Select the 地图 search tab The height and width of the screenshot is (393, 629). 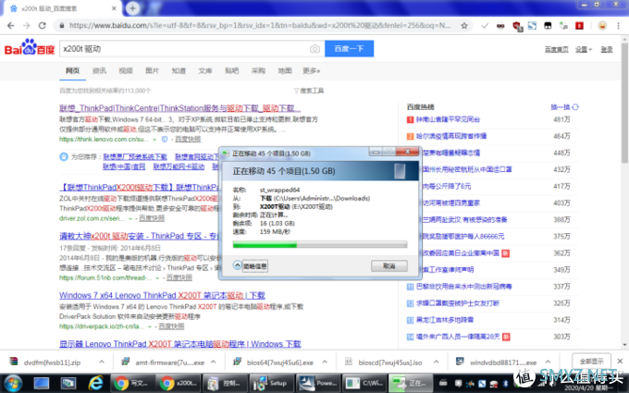coord(285,71)
